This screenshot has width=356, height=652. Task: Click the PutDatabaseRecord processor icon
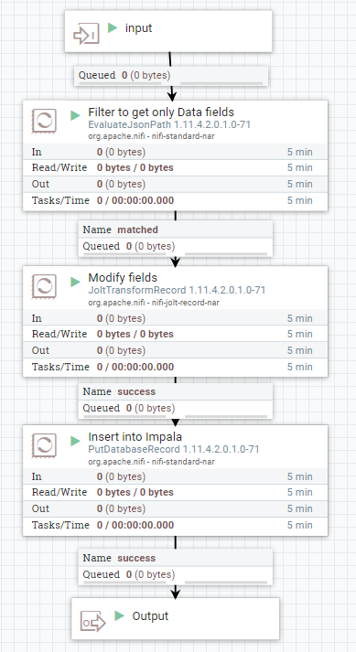tap(44, 445)
